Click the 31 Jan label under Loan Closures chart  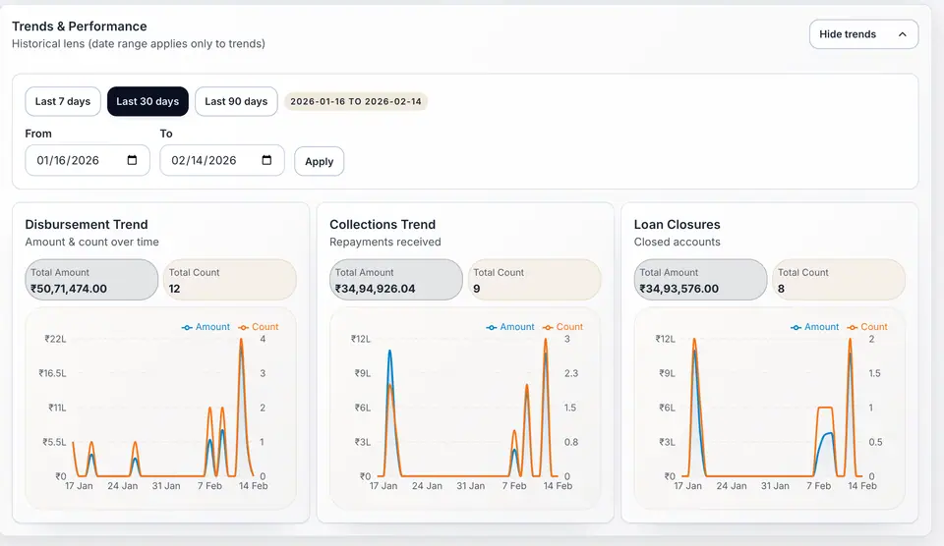click(x=775, y=486)
